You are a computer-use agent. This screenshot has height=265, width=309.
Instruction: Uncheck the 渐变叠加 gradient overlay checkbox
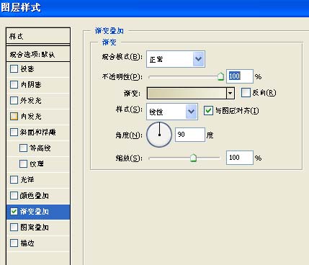14,211
